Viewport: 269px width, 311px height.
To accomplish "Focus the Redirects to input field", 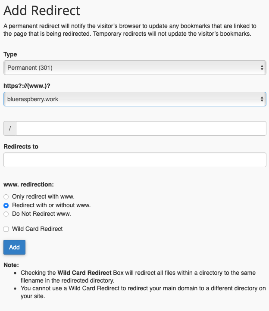I will tap(134, 160).
